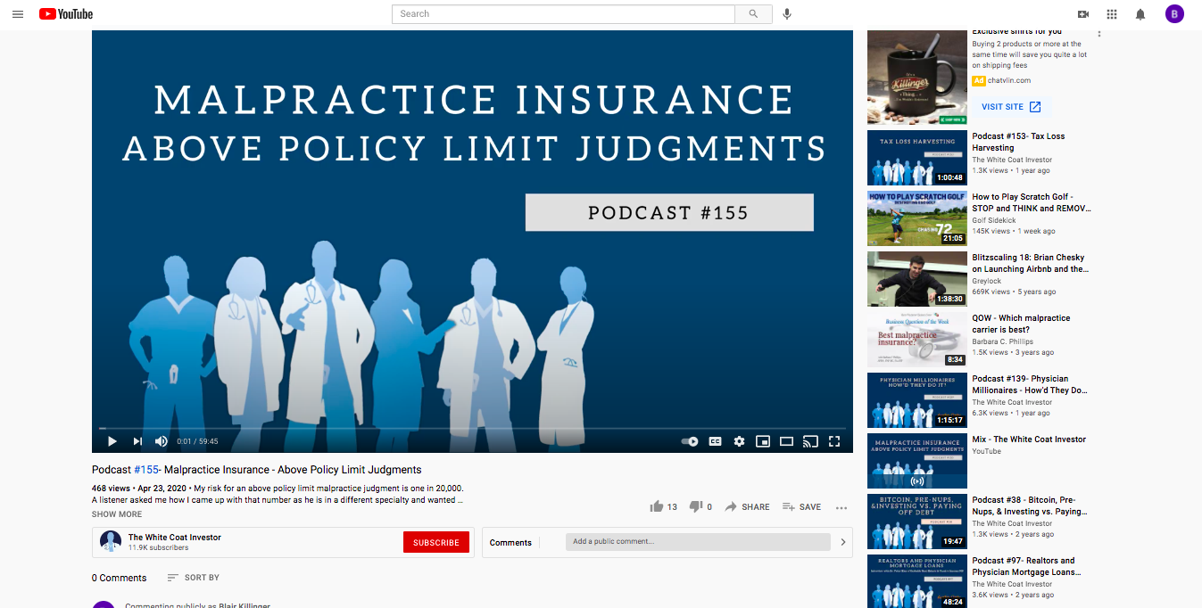
Task: Open the Killinger mug ad thumbnail
Action: (916, 78)
